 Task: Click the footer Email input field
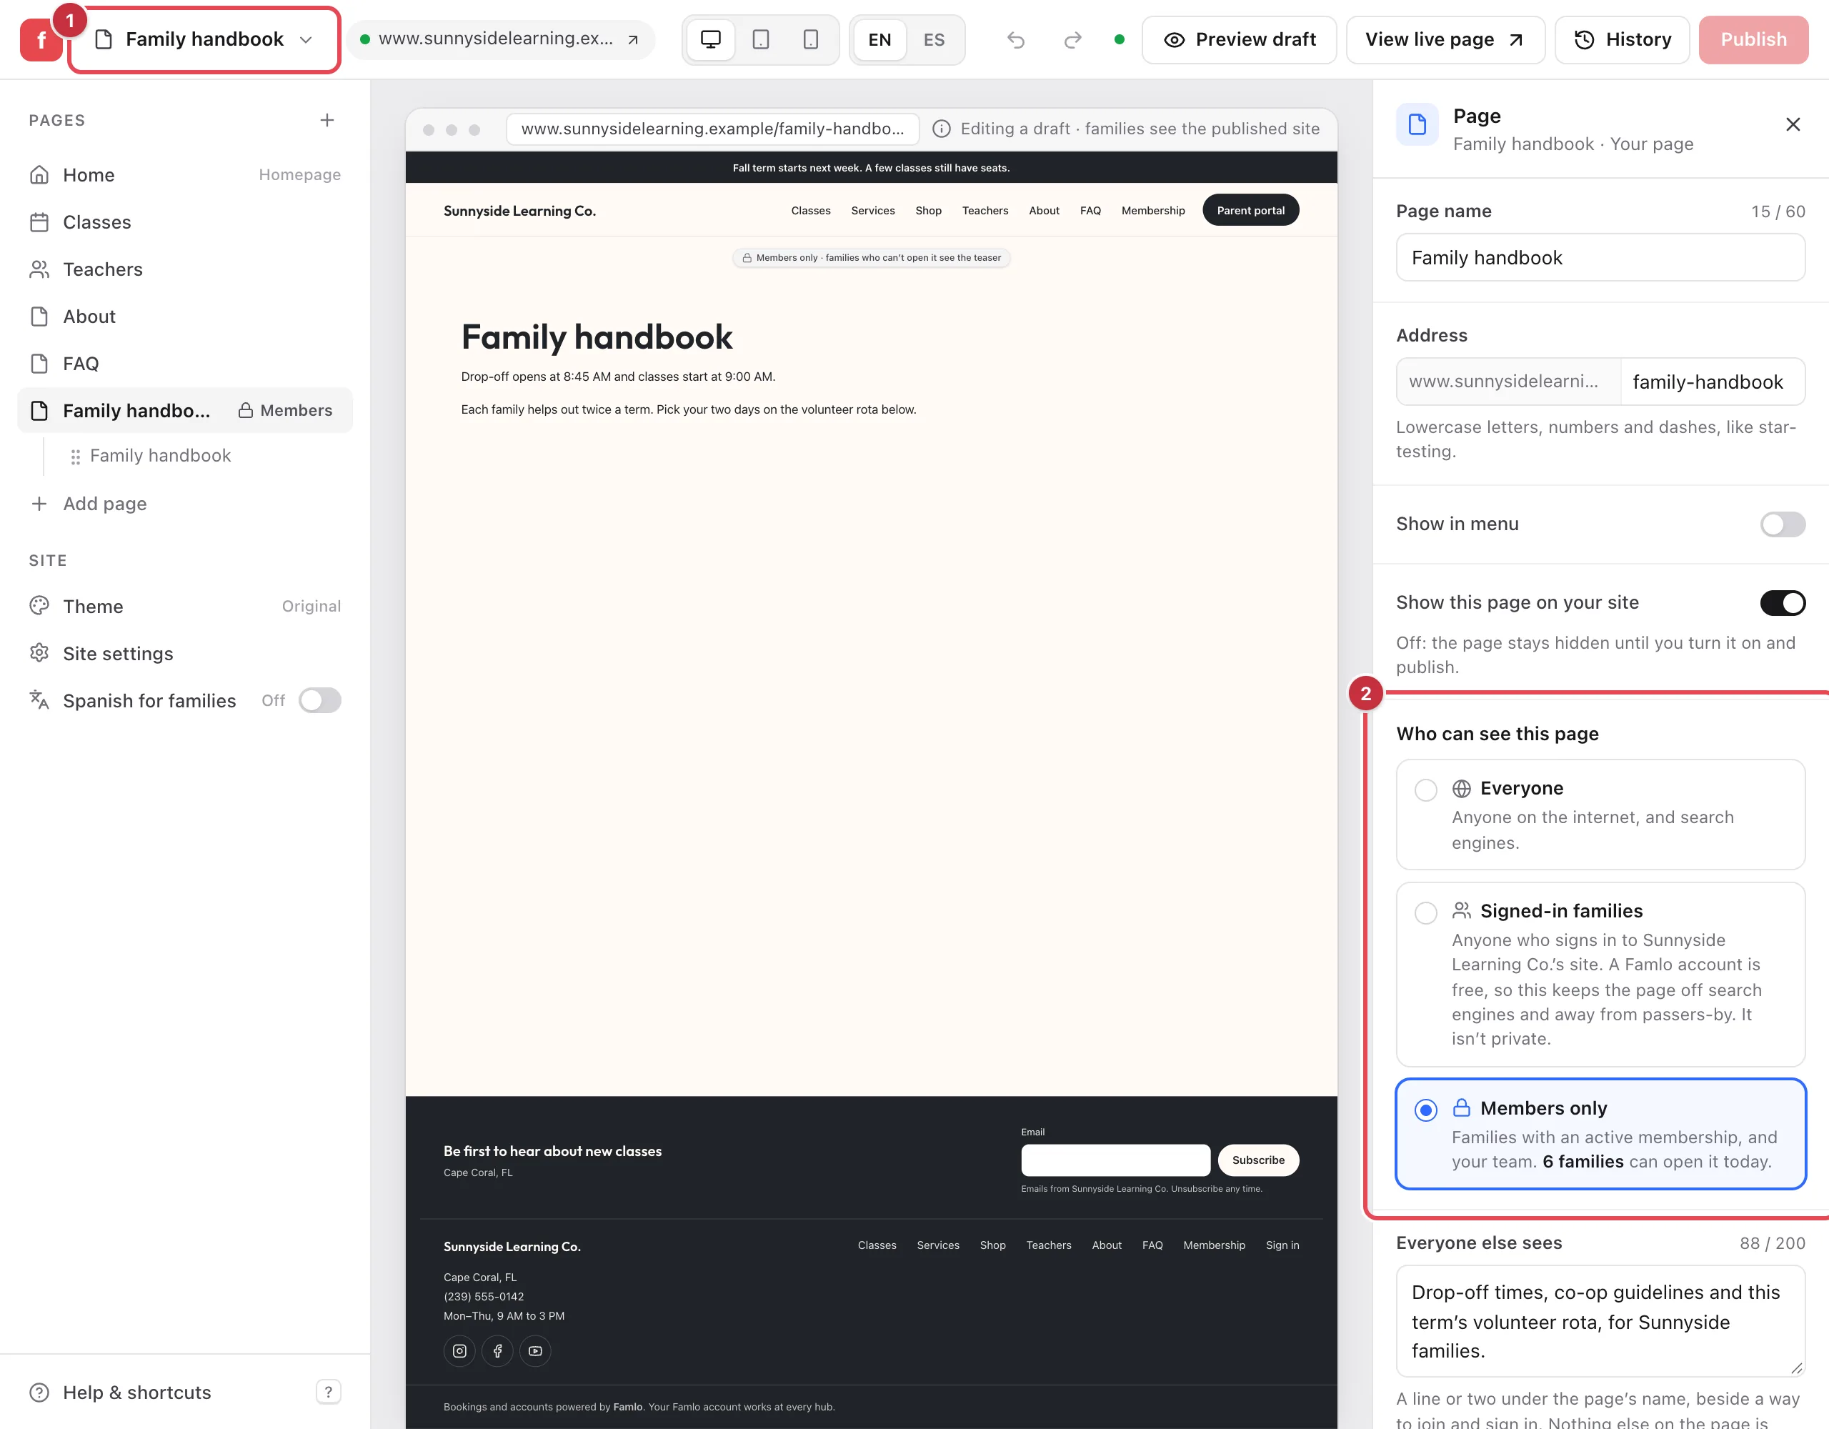pyautogui.click(x=1115, y=1160)
